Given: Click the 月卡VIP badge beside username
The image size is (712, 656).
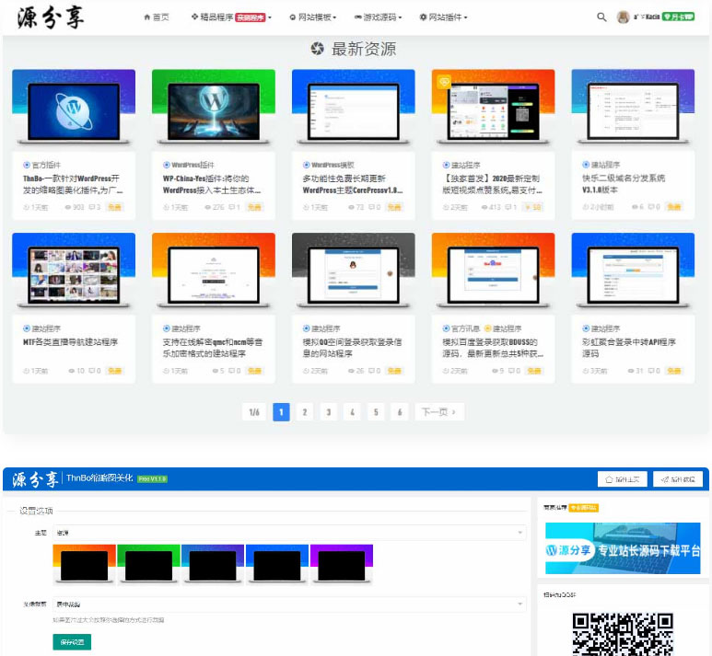Looking at the screenshot, I should point(679,17).
